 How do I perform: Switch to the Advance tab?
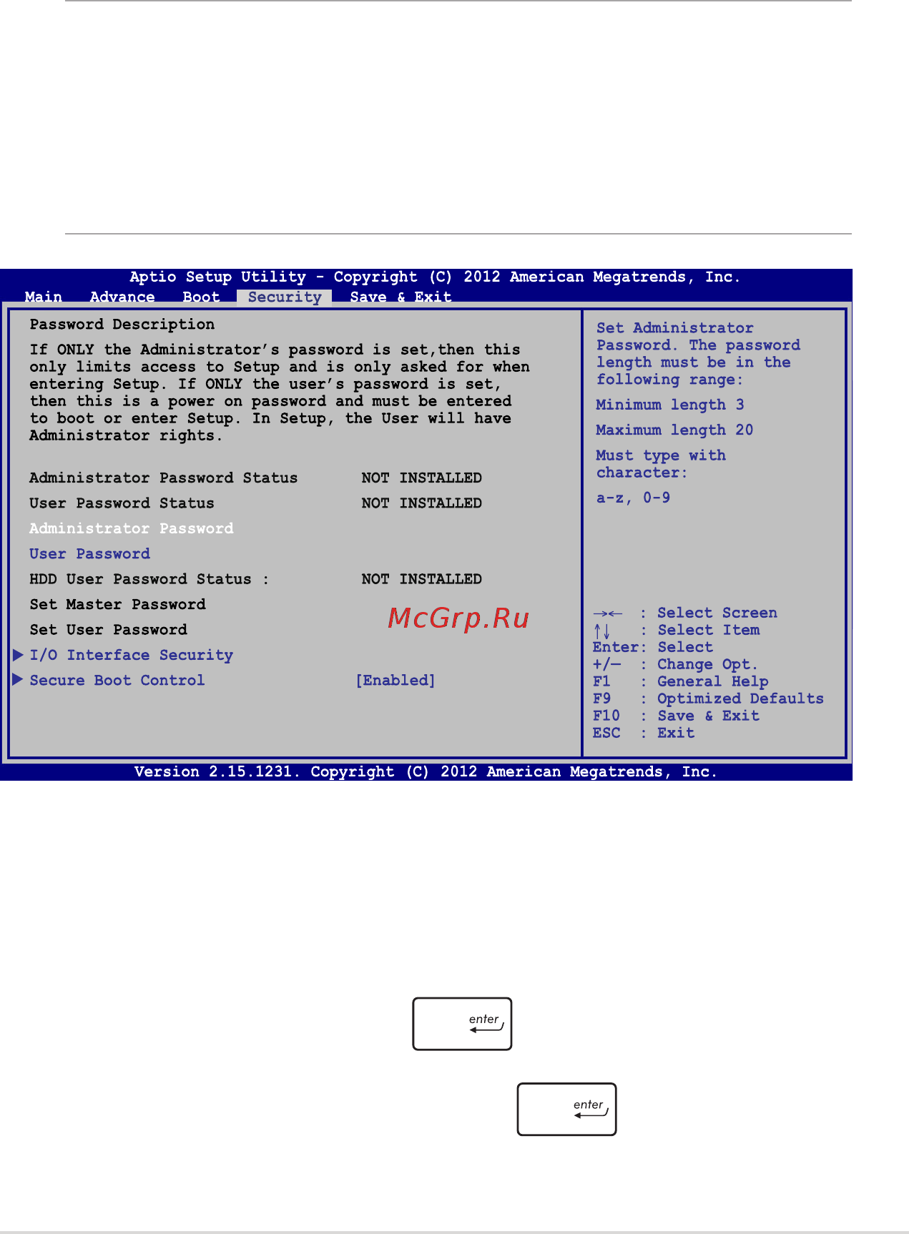(x=122, y=297)
